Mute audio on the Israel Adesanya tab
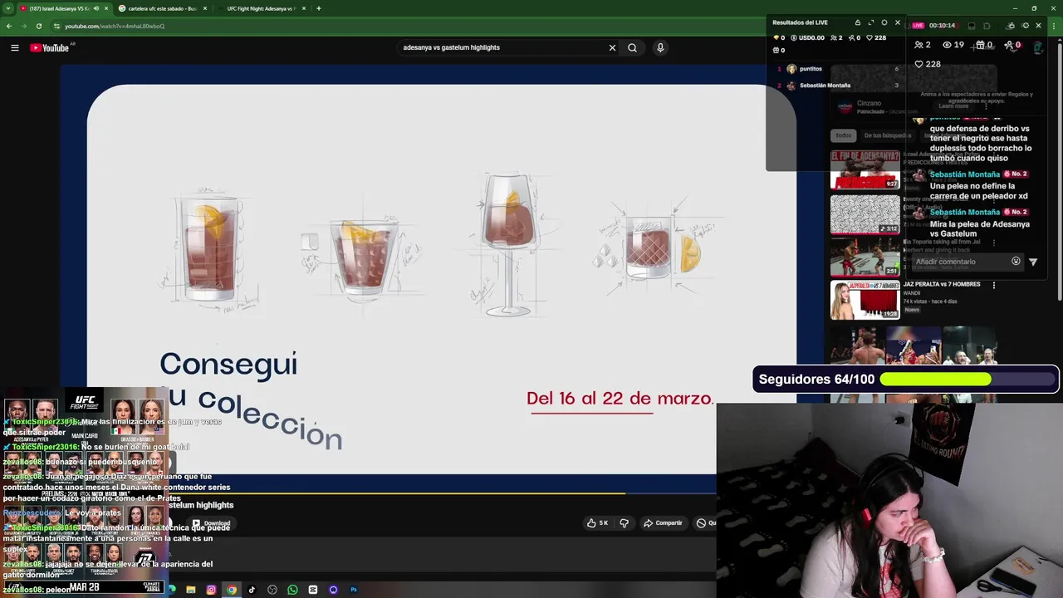Screen dimensions: 1063x598 point(96,8)
